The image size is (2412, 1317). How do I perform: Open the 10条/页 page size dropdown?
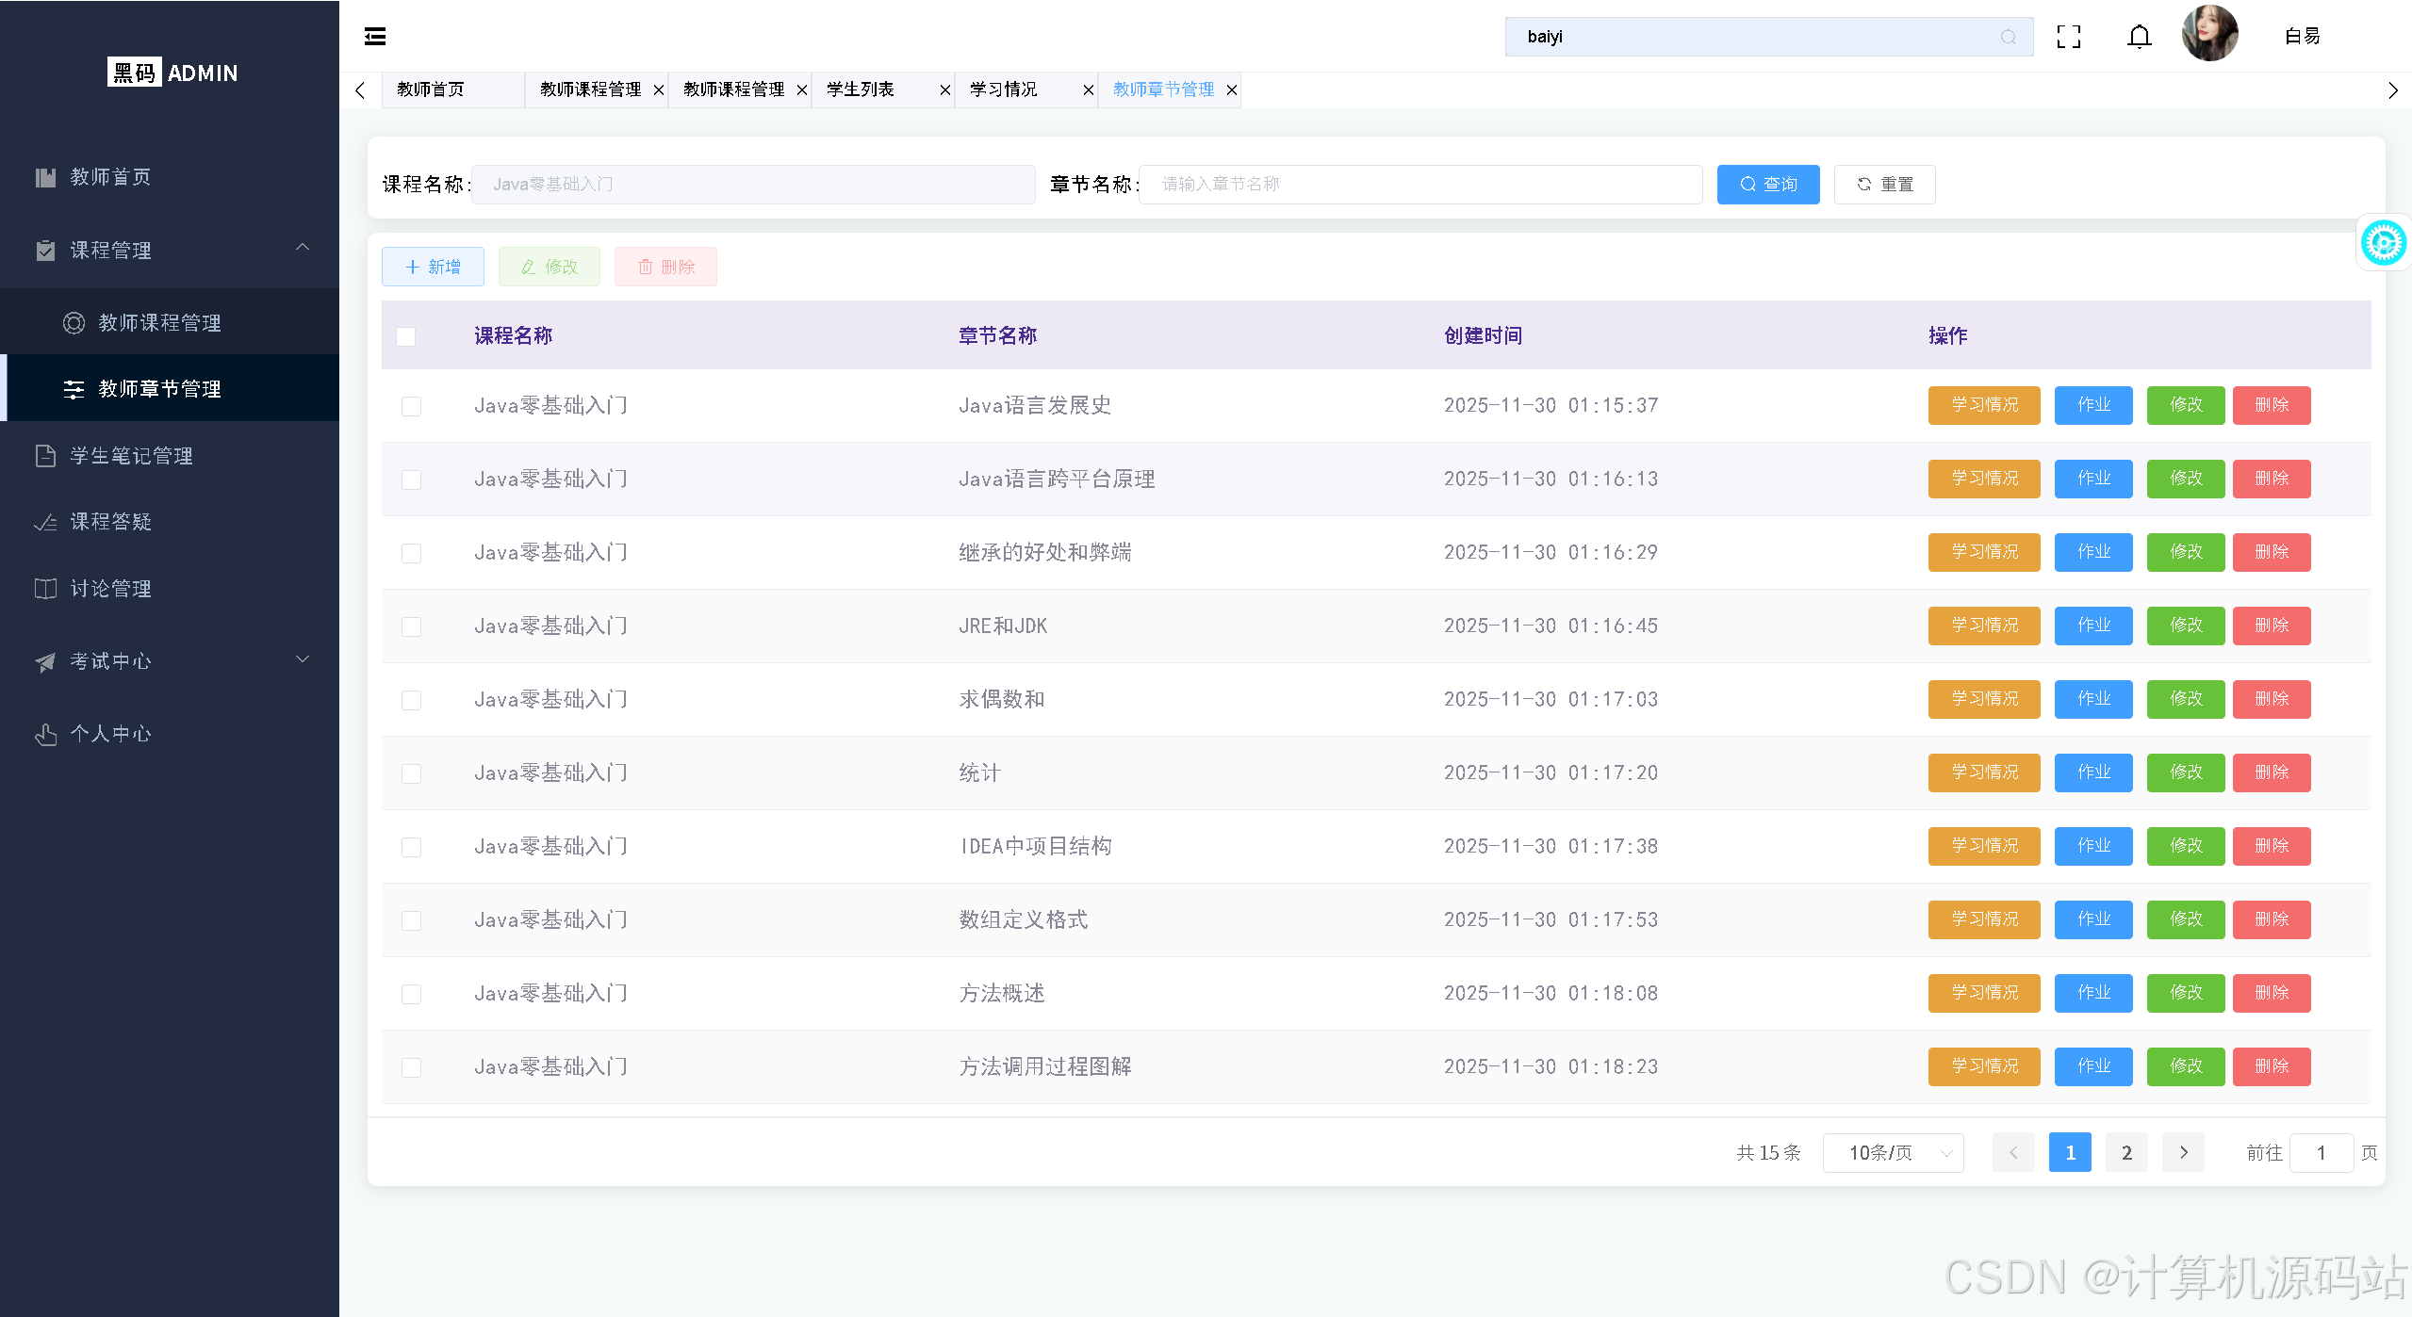coord(1892,1152)
